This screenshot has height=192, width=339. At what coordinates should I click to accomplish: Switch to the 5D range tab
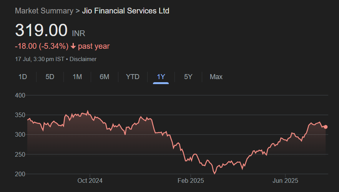[x=50, y=77]
